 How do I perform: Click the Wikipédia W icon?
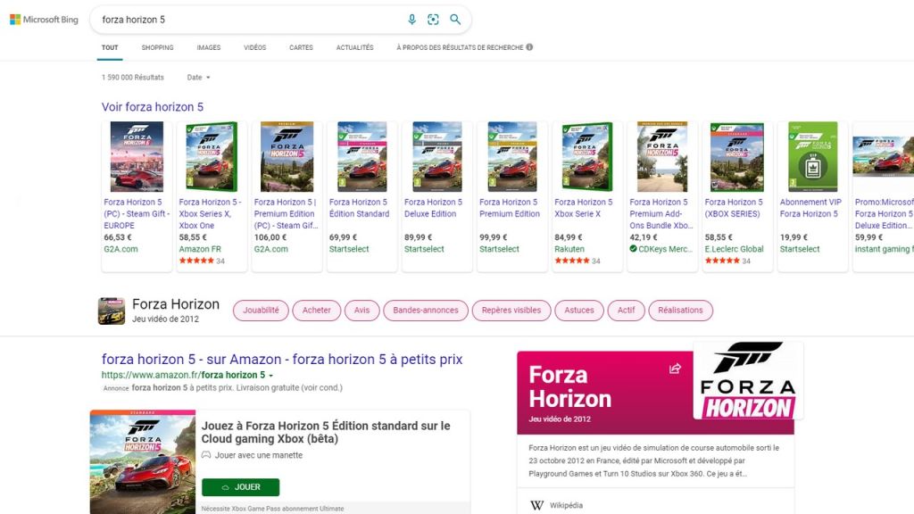(536, 505)
